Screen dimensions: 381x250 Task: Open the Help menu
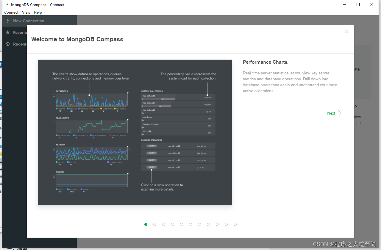pos(38,12)
